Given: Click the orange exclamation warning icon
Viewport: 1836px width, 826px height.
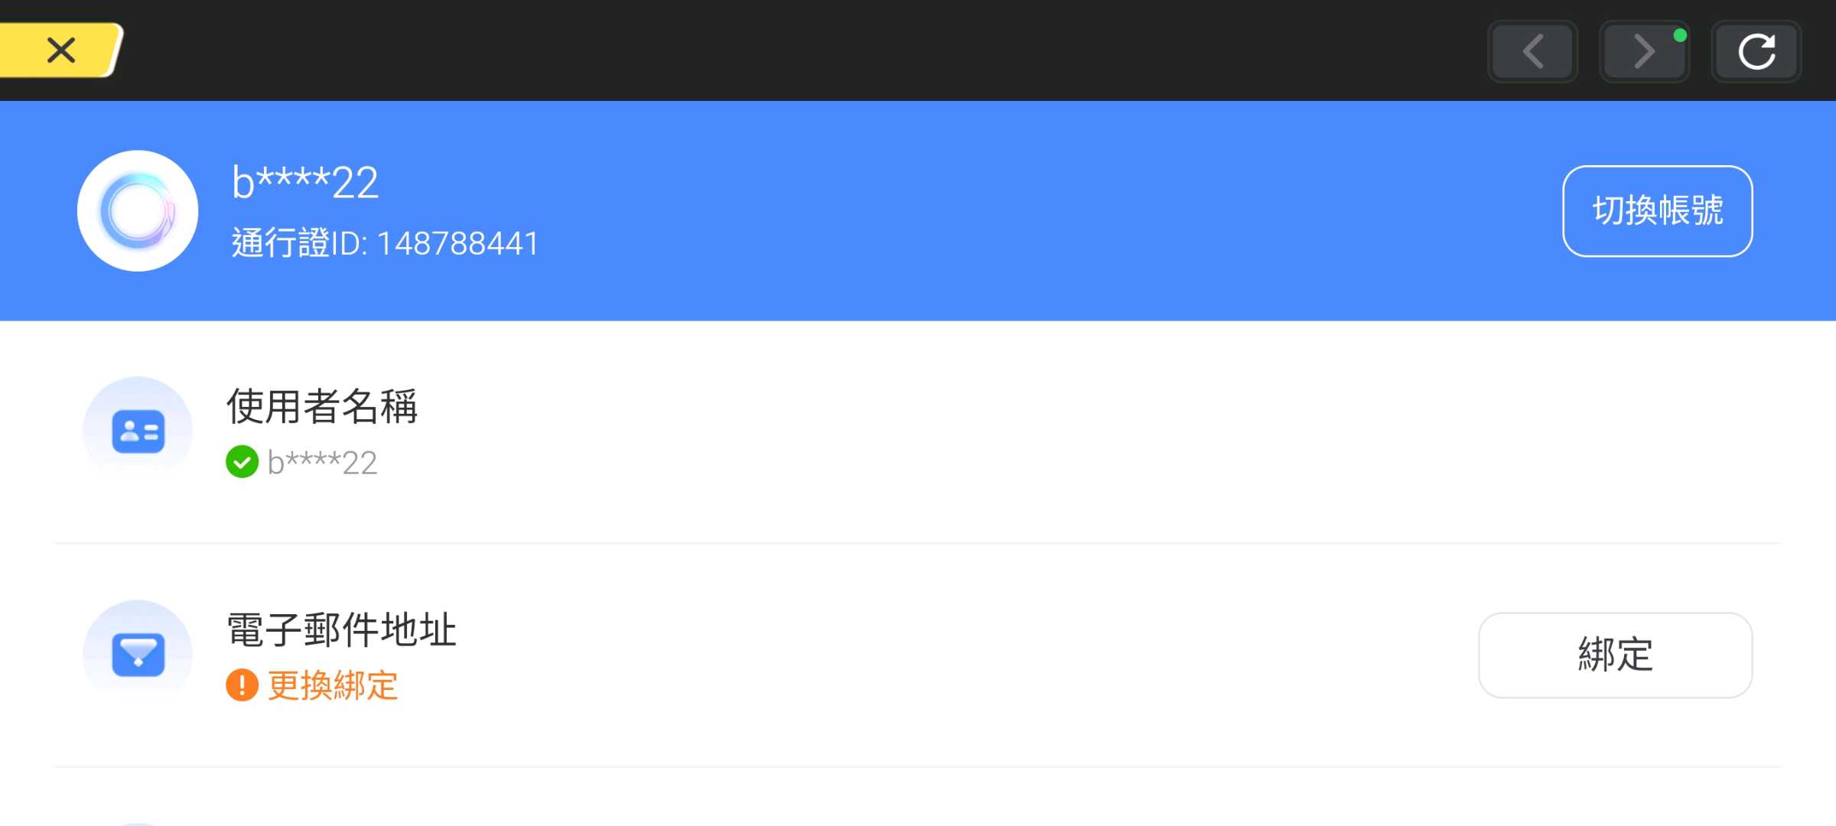Looking at the screenshot, I should [x=242, y=685].
